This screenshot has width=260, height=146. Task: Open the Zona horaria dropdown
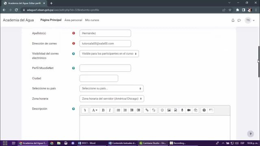coord(112,99)
